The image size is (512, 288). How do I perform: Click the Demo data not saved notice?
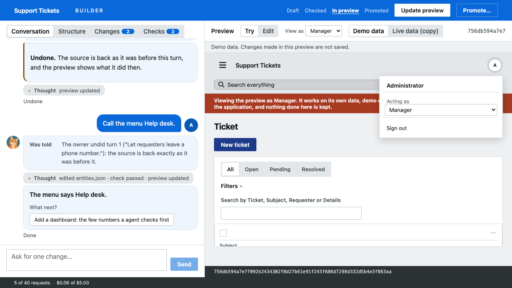[x=280, y=47]
